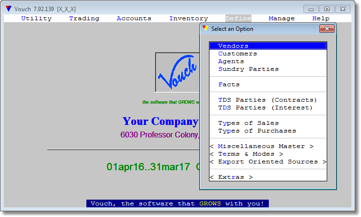This screenshot has width=361, height=217.
Task: Click the Your Company heading
Action: tap(160, 121)
